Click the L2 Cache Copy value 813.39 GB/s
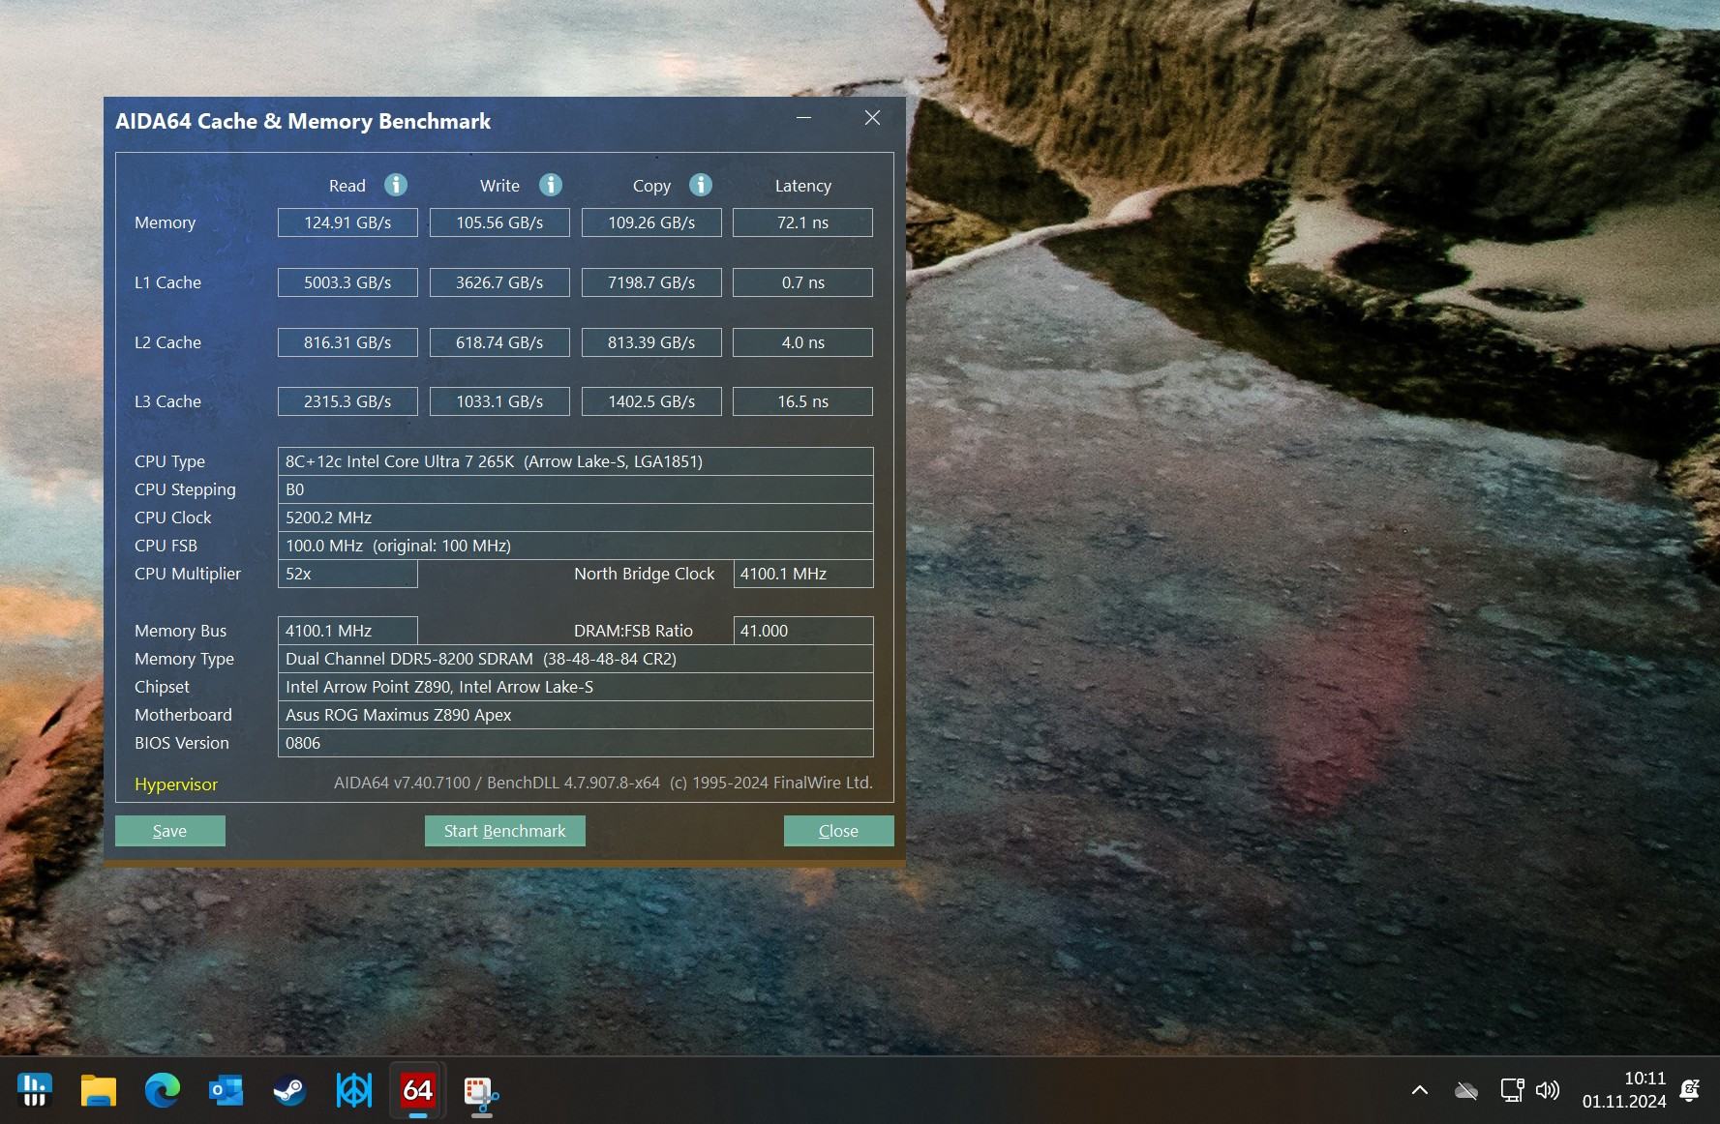The image size is (1720, 1124). click(651, 342)
